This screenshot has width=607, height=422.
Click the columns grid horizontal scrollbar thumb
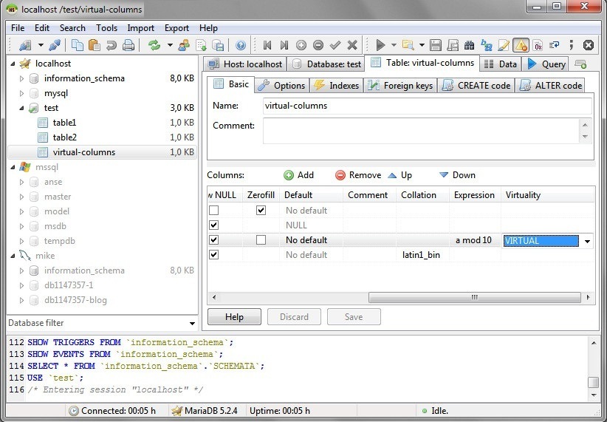pyautogui.click(x=475, y=298)
